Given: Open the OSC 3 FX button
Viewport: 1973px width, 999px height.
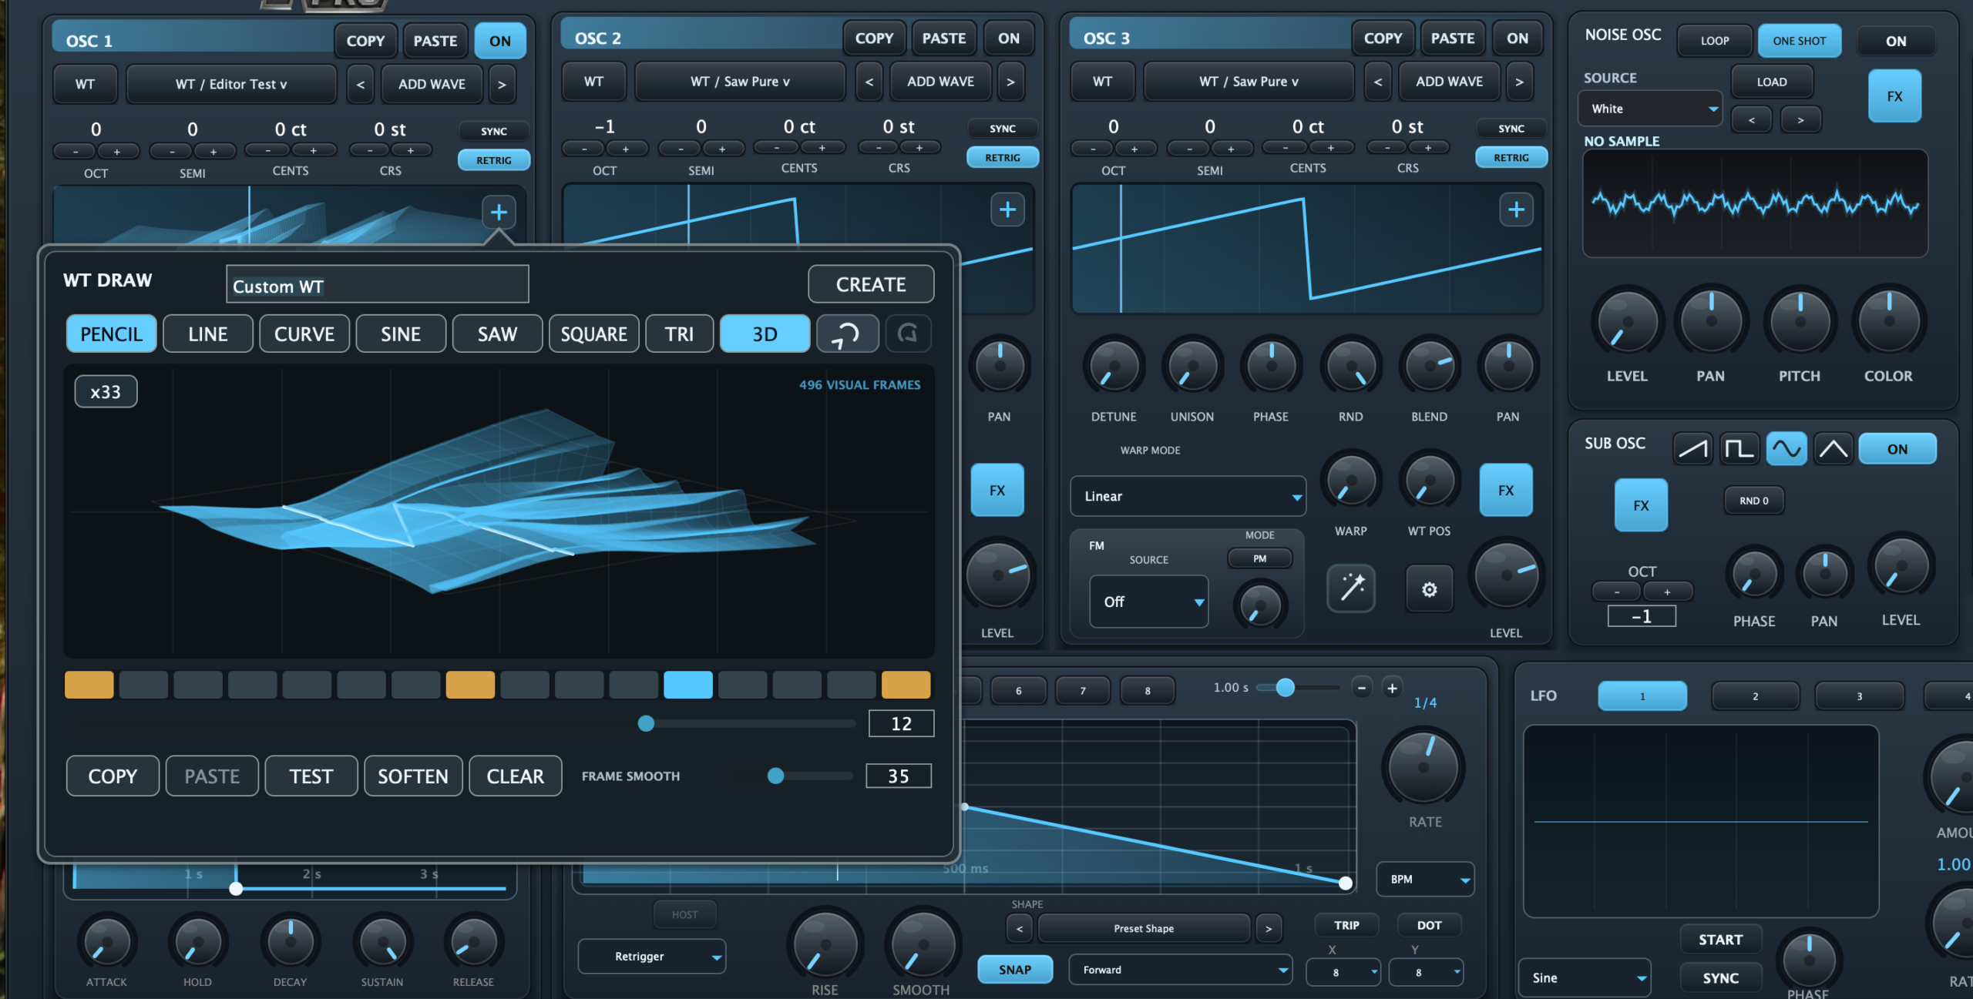Looking at the screenshot, I should pyautogui.click(x=1506, y=490).
